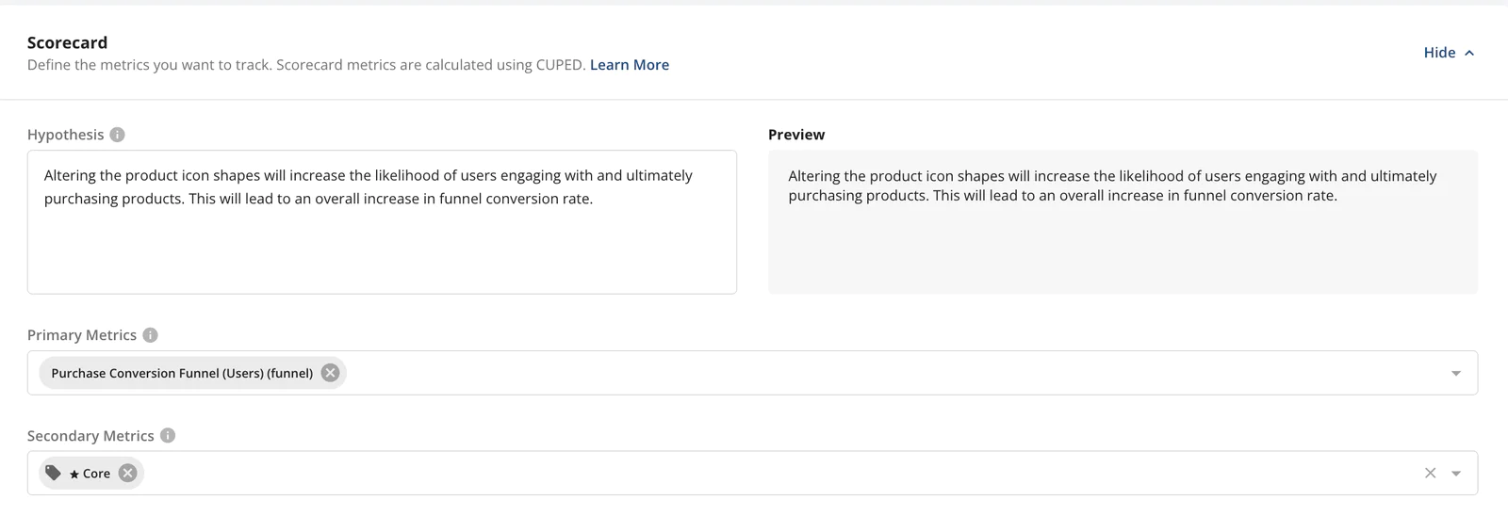Click the info icon beside Secondary Metrics

[x=168, y=436]
